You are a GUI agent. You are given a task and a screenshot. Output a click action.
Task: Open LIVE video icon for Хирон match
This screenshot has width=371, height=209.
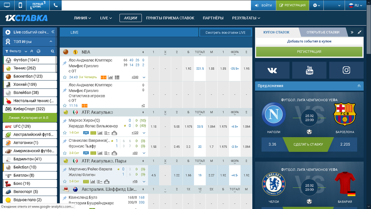point(86,133)
